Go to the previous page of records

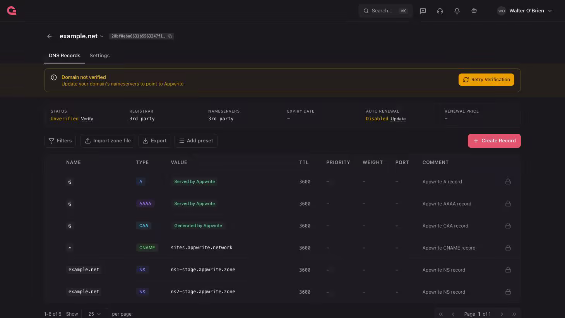pyautogui.click(x=453, y=314)
